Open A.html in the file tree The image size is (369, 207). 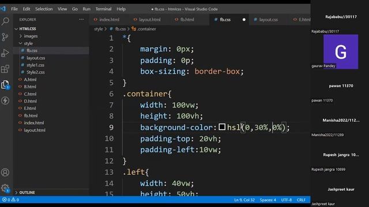pyautogui.click(x=30, y=79)
